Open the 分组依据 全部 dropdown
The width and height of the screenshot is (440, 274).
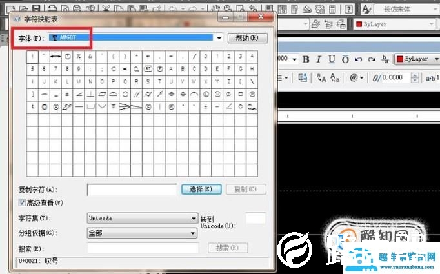[142, 233]
